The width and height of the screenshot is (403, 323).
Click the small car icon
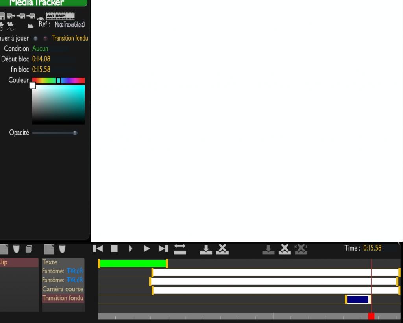click(41, 18)
